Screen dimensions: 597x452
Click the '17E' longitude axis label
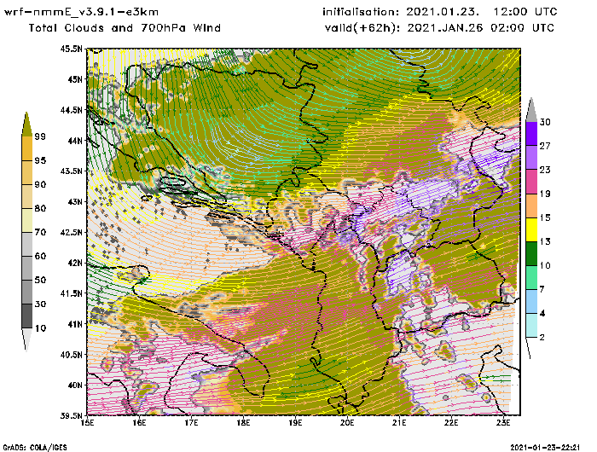click(x=191, y=423)
